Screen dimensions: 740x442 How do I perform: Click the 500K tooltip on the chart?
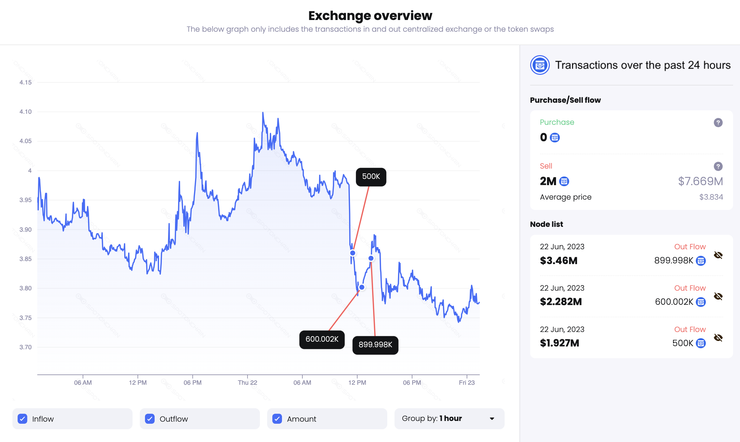pos(371,177)
